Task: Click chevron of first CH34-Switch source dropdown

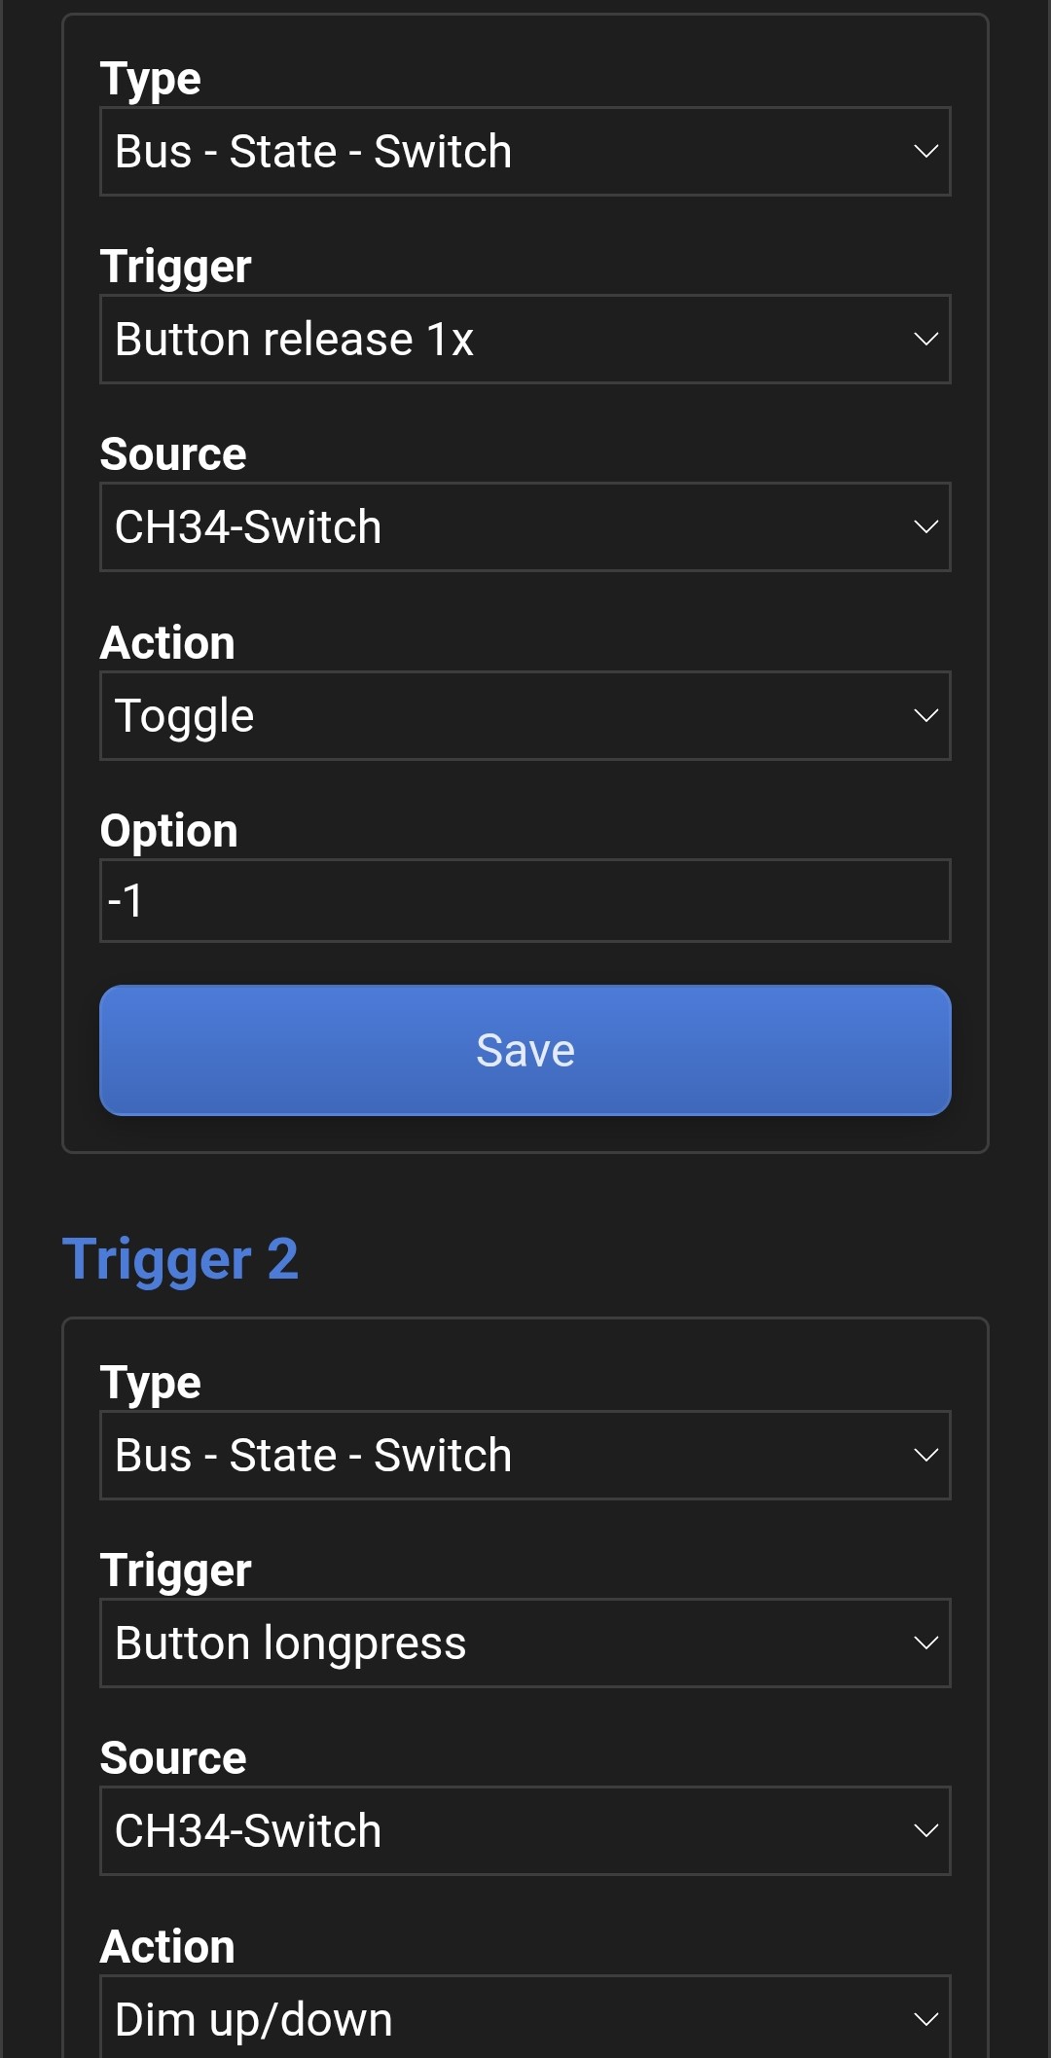Action: coord(925,526)
